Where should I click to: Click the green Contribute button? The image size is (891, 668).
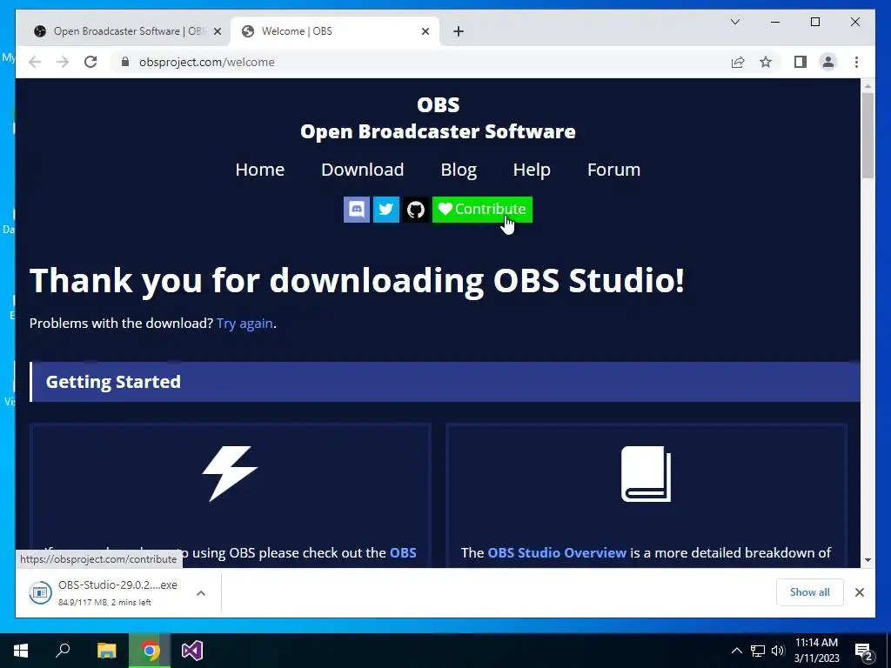[482, 210]
